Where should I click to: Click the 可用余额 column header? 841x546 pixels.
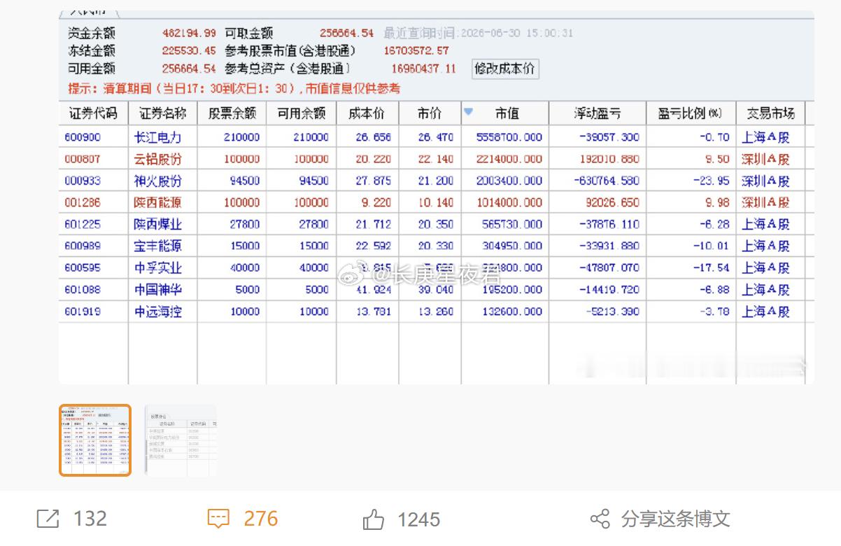pos(302,113)
